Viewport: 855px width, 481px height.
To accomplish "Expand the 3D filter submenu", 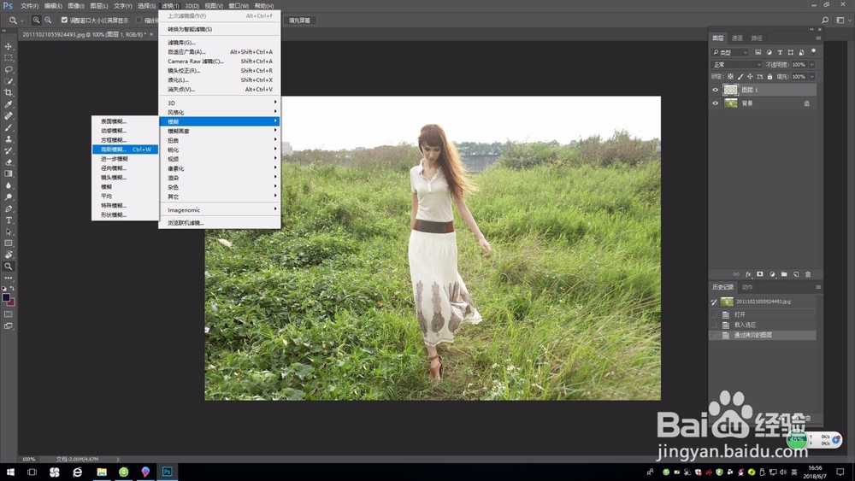I will [219, 103].
